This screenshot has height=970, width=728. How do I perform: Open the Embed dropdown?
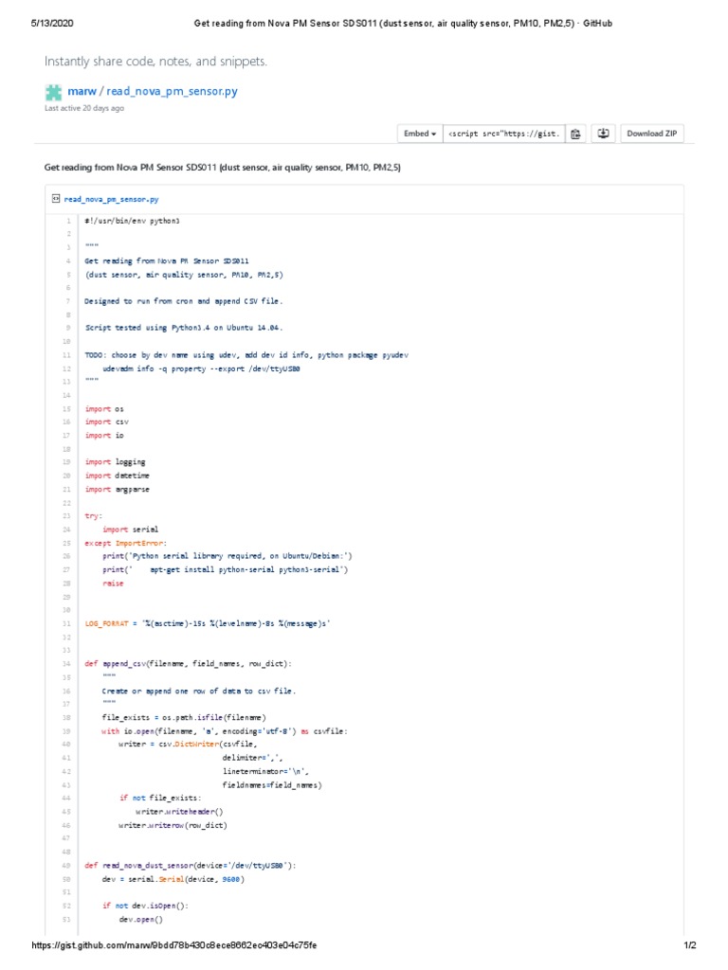(x=420, y=134)
